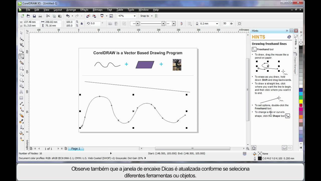Select the Connector tool

(x=21, y=110)
